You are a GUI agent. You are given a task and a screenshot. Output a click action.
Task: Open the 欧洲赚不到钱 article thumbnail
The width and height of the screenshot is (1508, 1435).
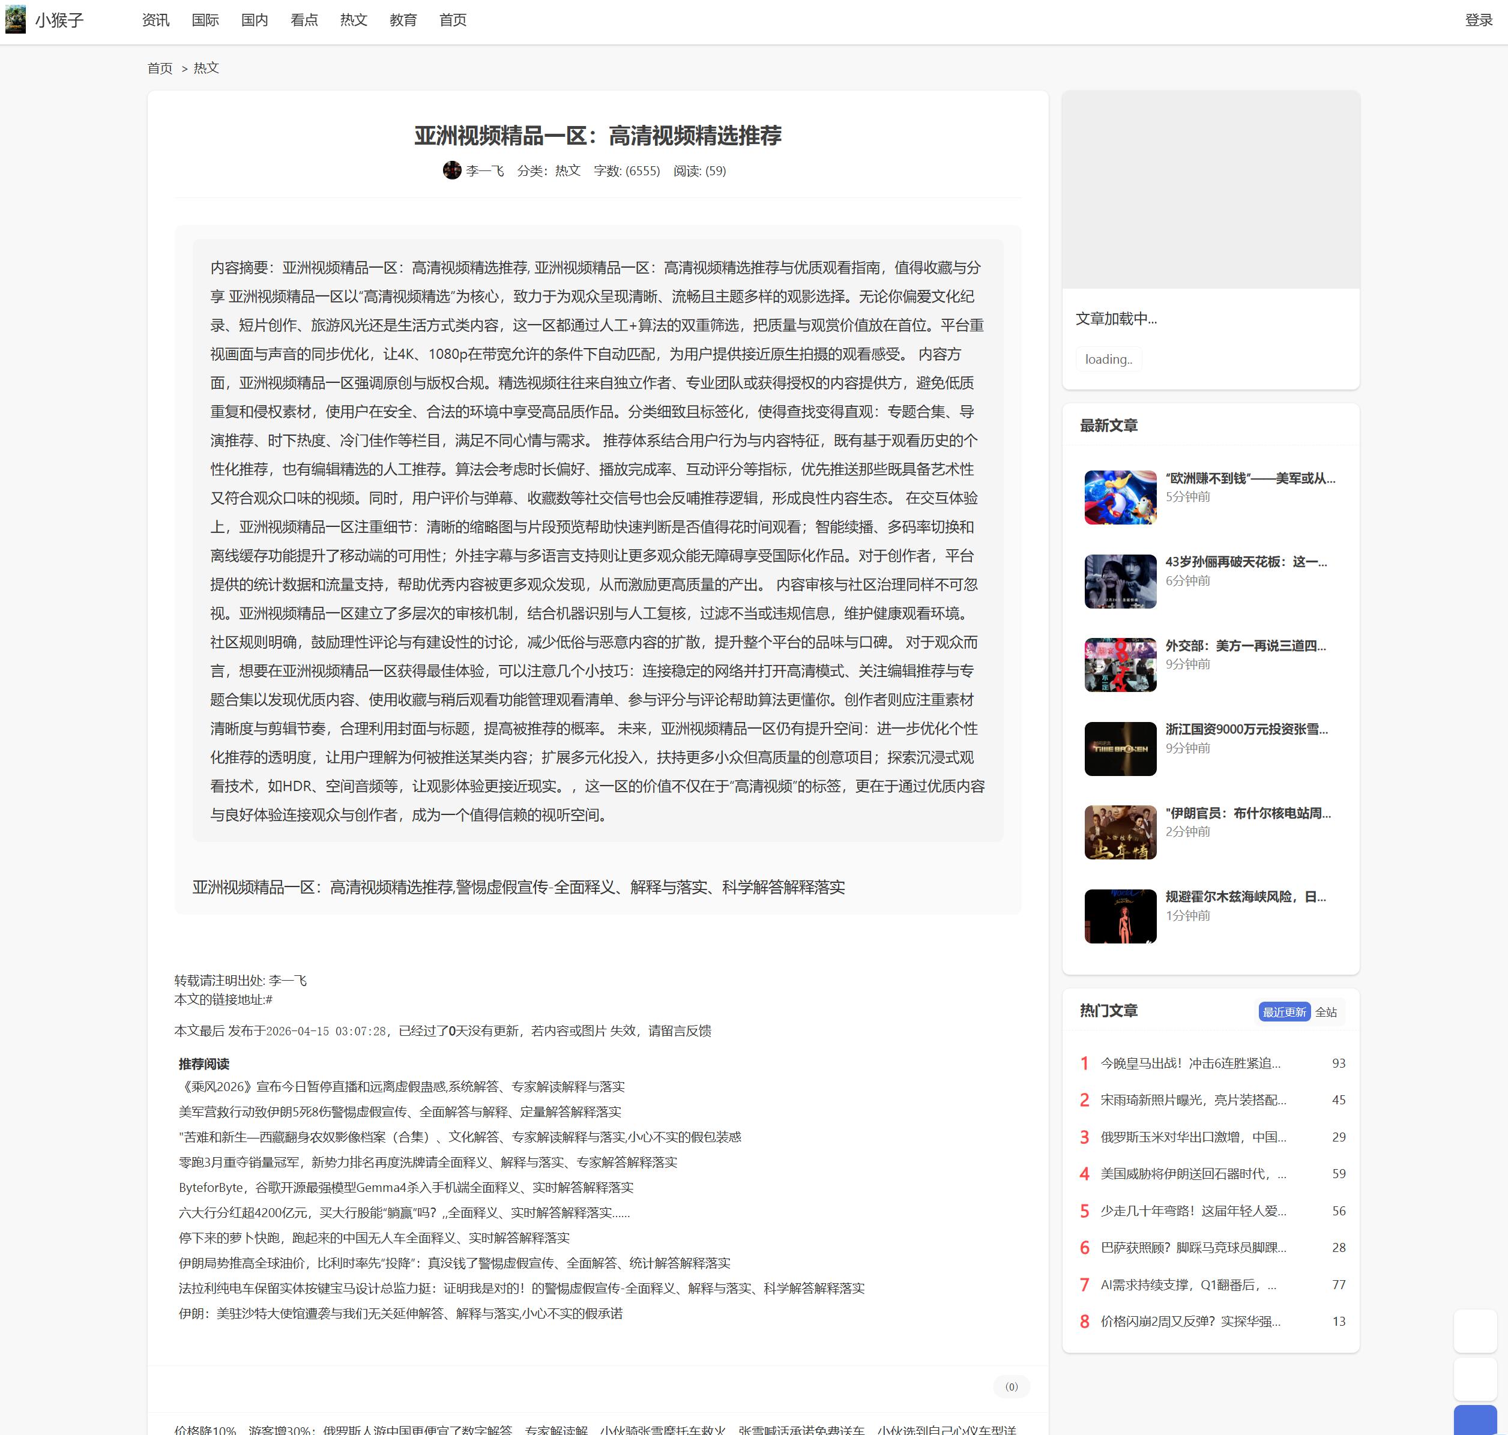(x=1120, y=497)
